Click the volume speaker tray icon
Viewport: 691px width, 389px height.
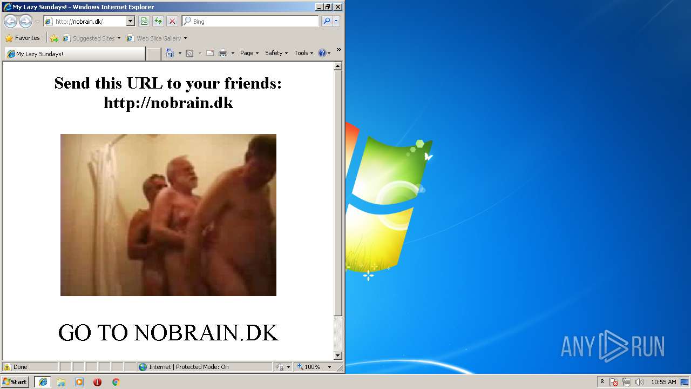coord(640,382)
